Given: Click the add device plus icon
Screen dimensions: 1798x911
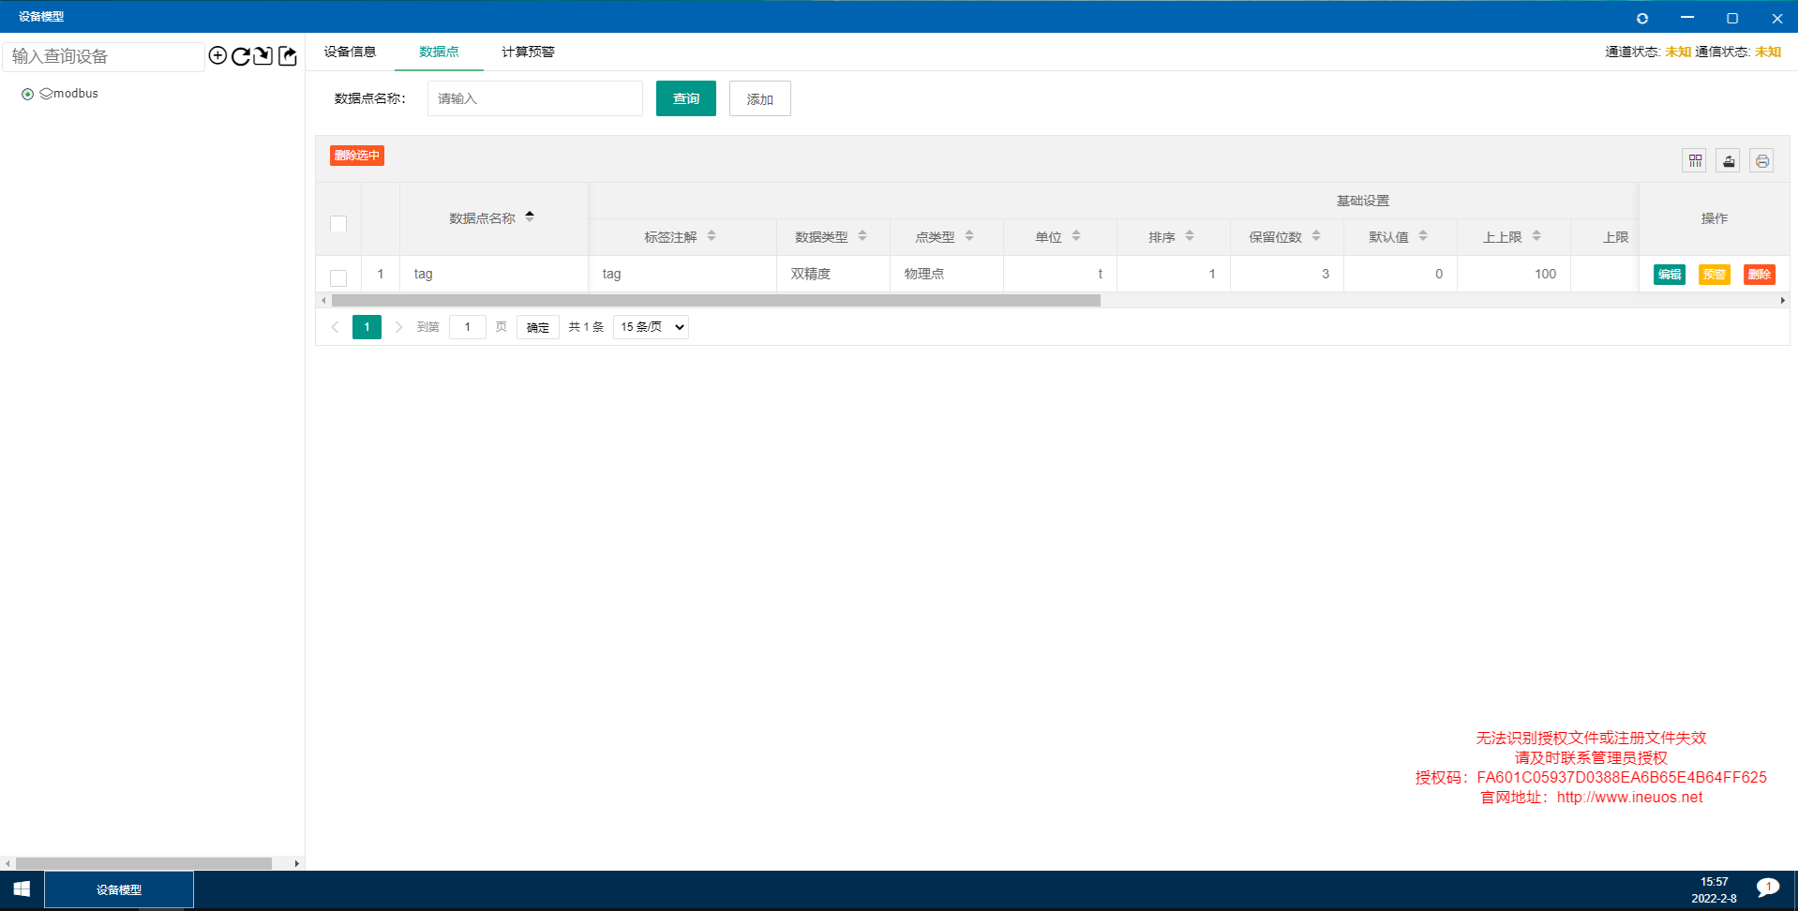Looking at the screenshot, I should click(x=217, y=56).
